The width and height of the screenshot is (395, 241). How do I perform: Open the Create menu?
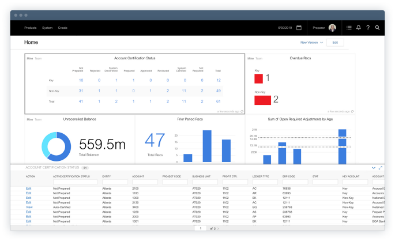tap(63, 28)
